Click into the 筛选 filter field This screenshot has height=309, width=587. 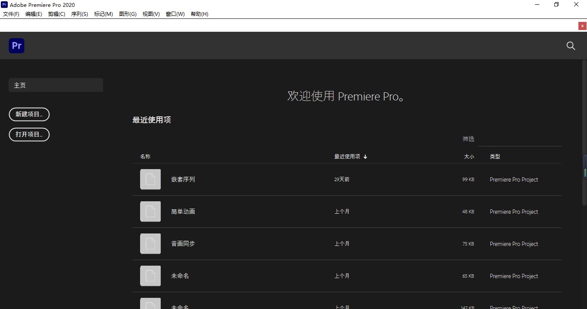pos(520,139)
